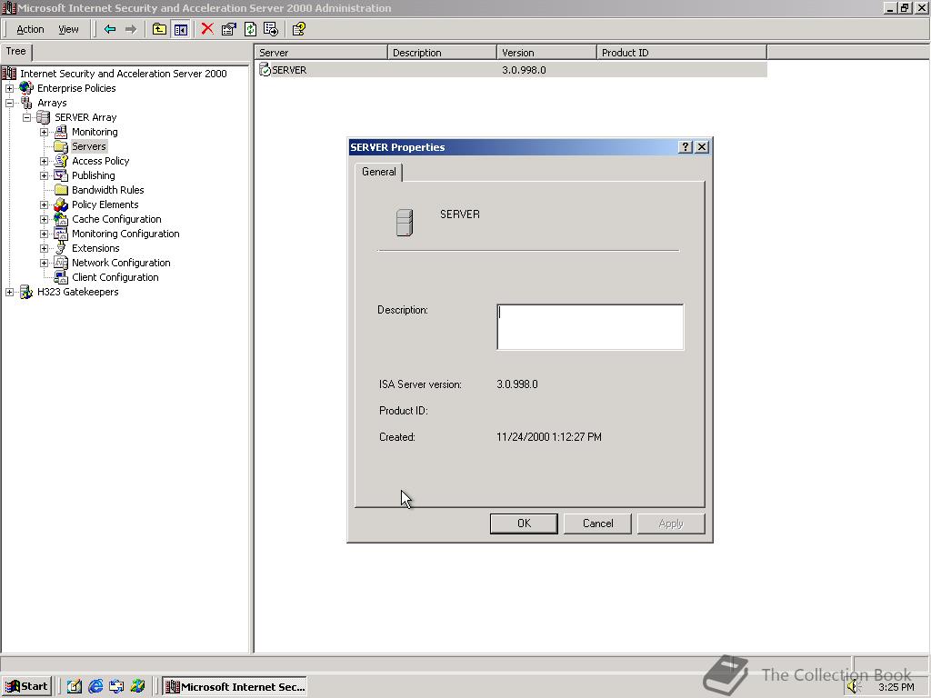The image size is (931, 698).
Task: Click the Up one level folder icon
Action: coord(159,29)
